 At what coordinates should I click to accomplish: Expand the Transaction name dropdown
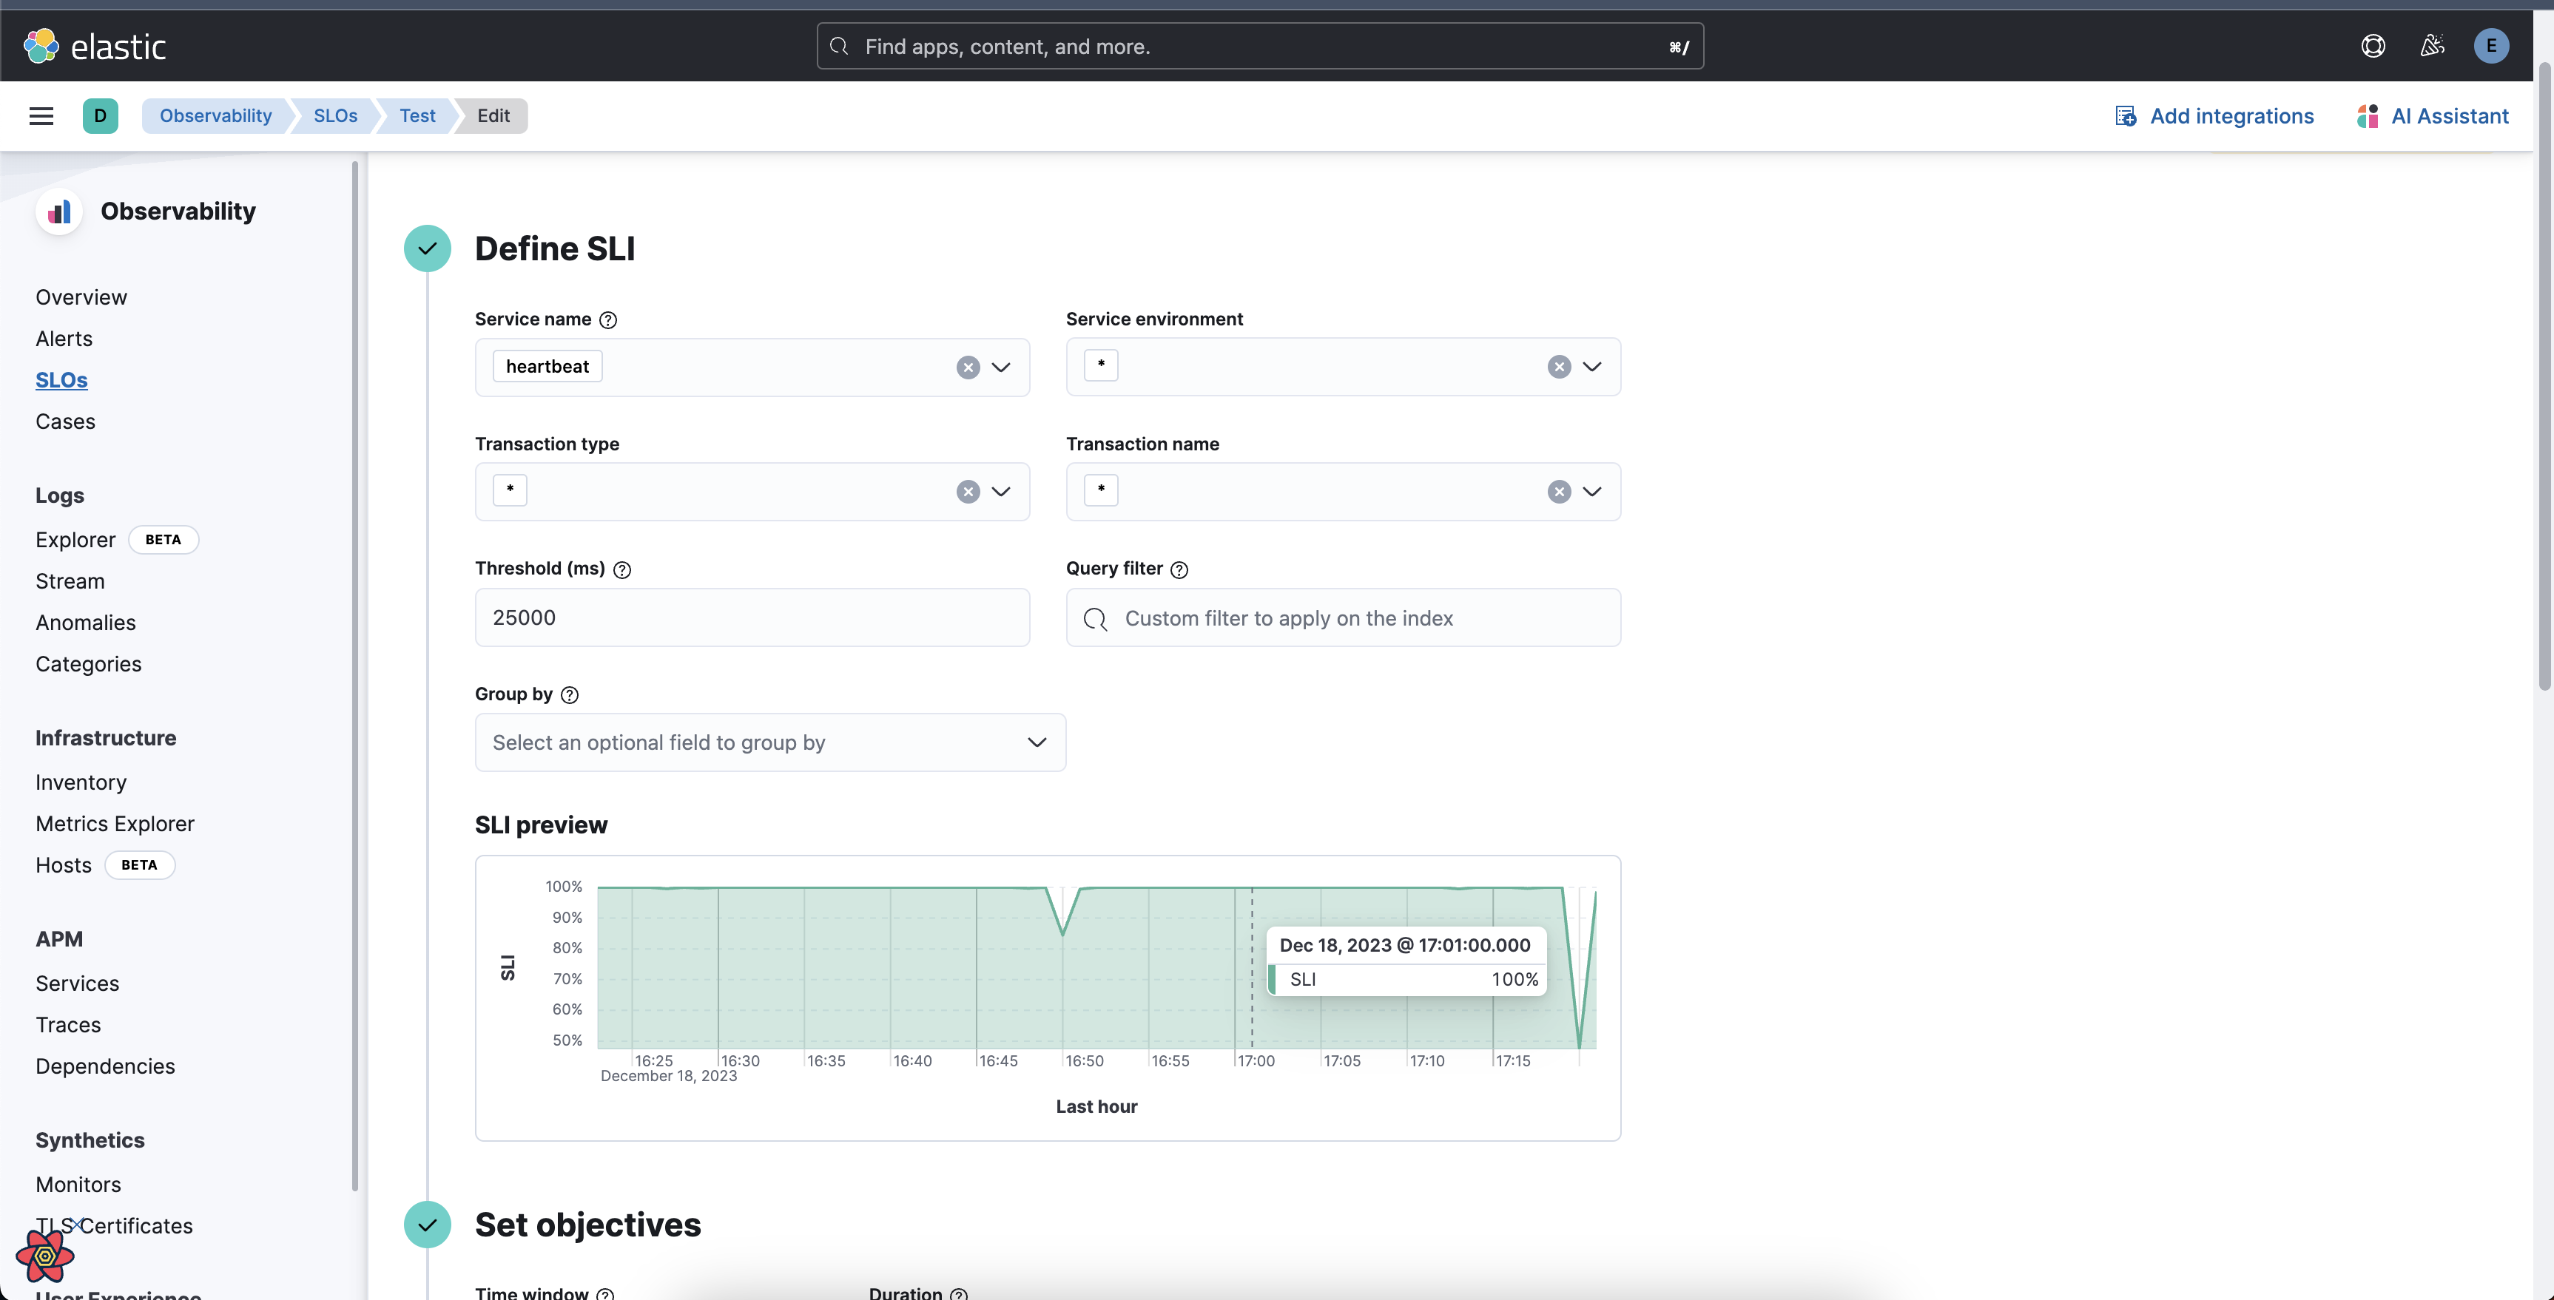[x=1592, y=492]
